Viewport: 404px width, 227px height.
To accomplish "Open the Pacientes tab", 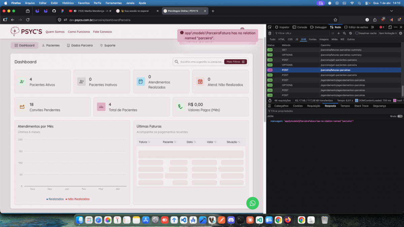I will pyautogui.click(x=51, y=45).
